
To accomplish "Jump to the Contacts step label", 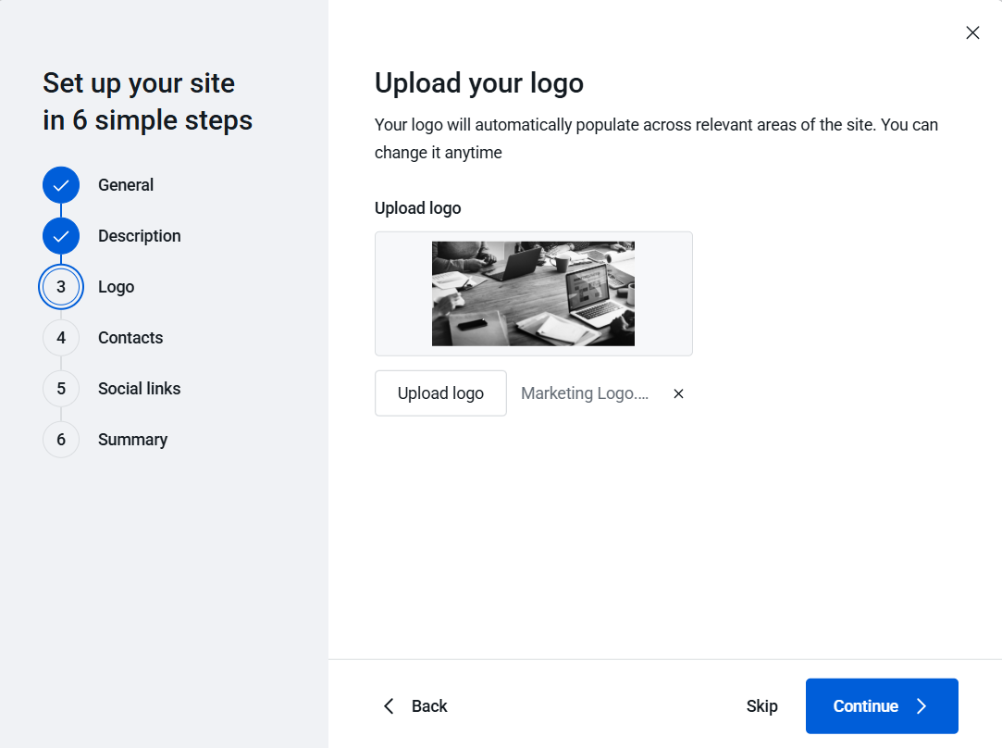I will [x=130, y=338].
